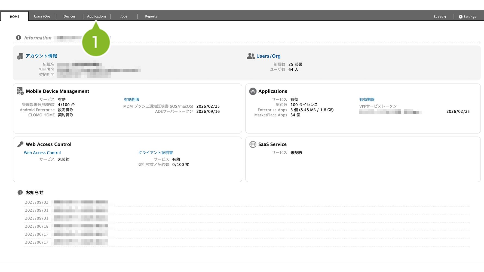Viewport: 484px width, 272px height.
Task: Follow the Users/Org heading link
Action: pos(268,56)
